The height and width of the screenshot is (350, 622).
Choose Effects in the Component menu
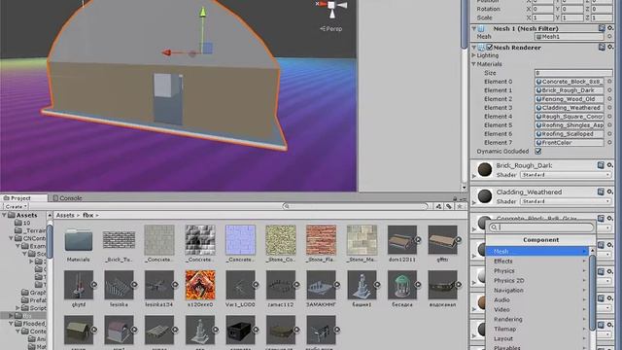[x=538, y=262]
